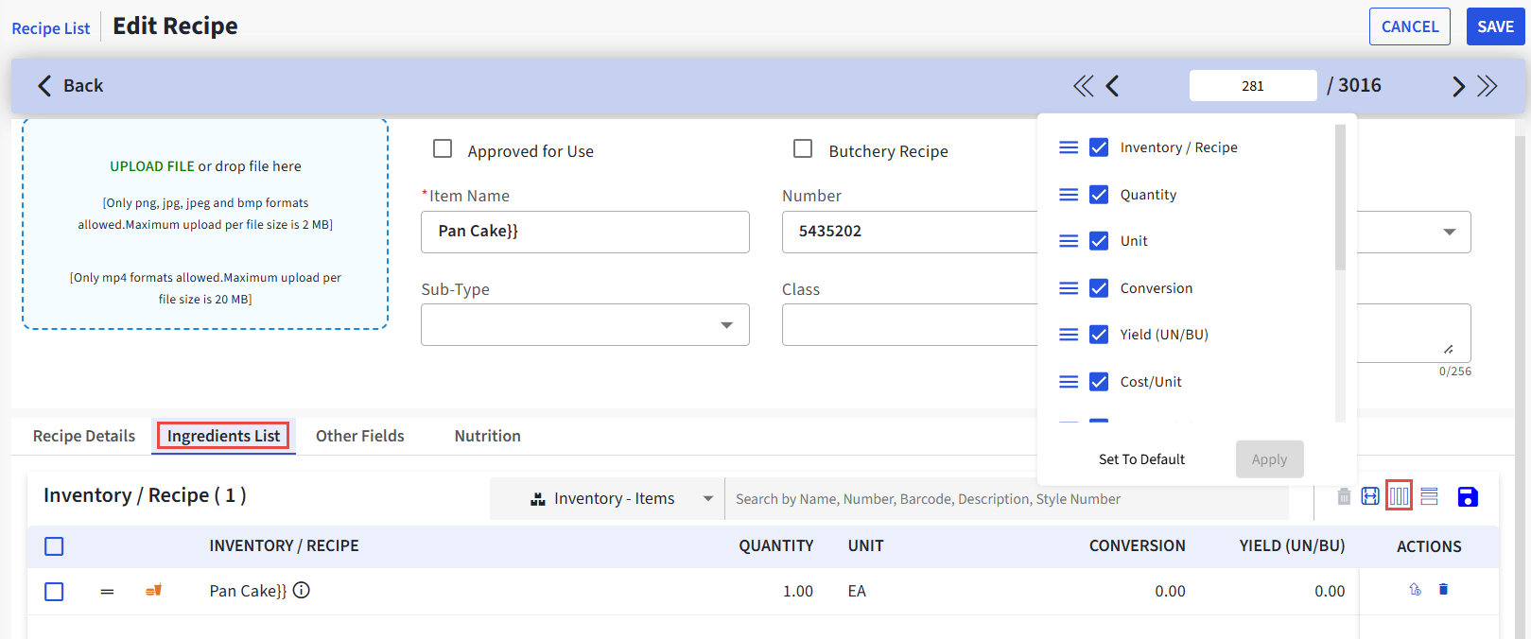Open the Sub-Type dropdown

point(585,325)
